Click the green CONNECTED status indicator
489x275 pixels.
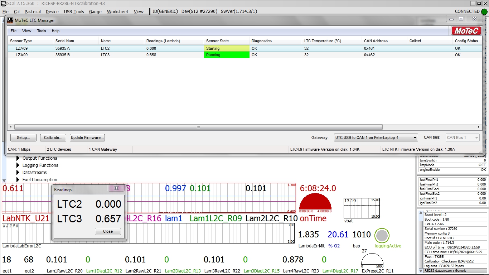pos(484,11)
